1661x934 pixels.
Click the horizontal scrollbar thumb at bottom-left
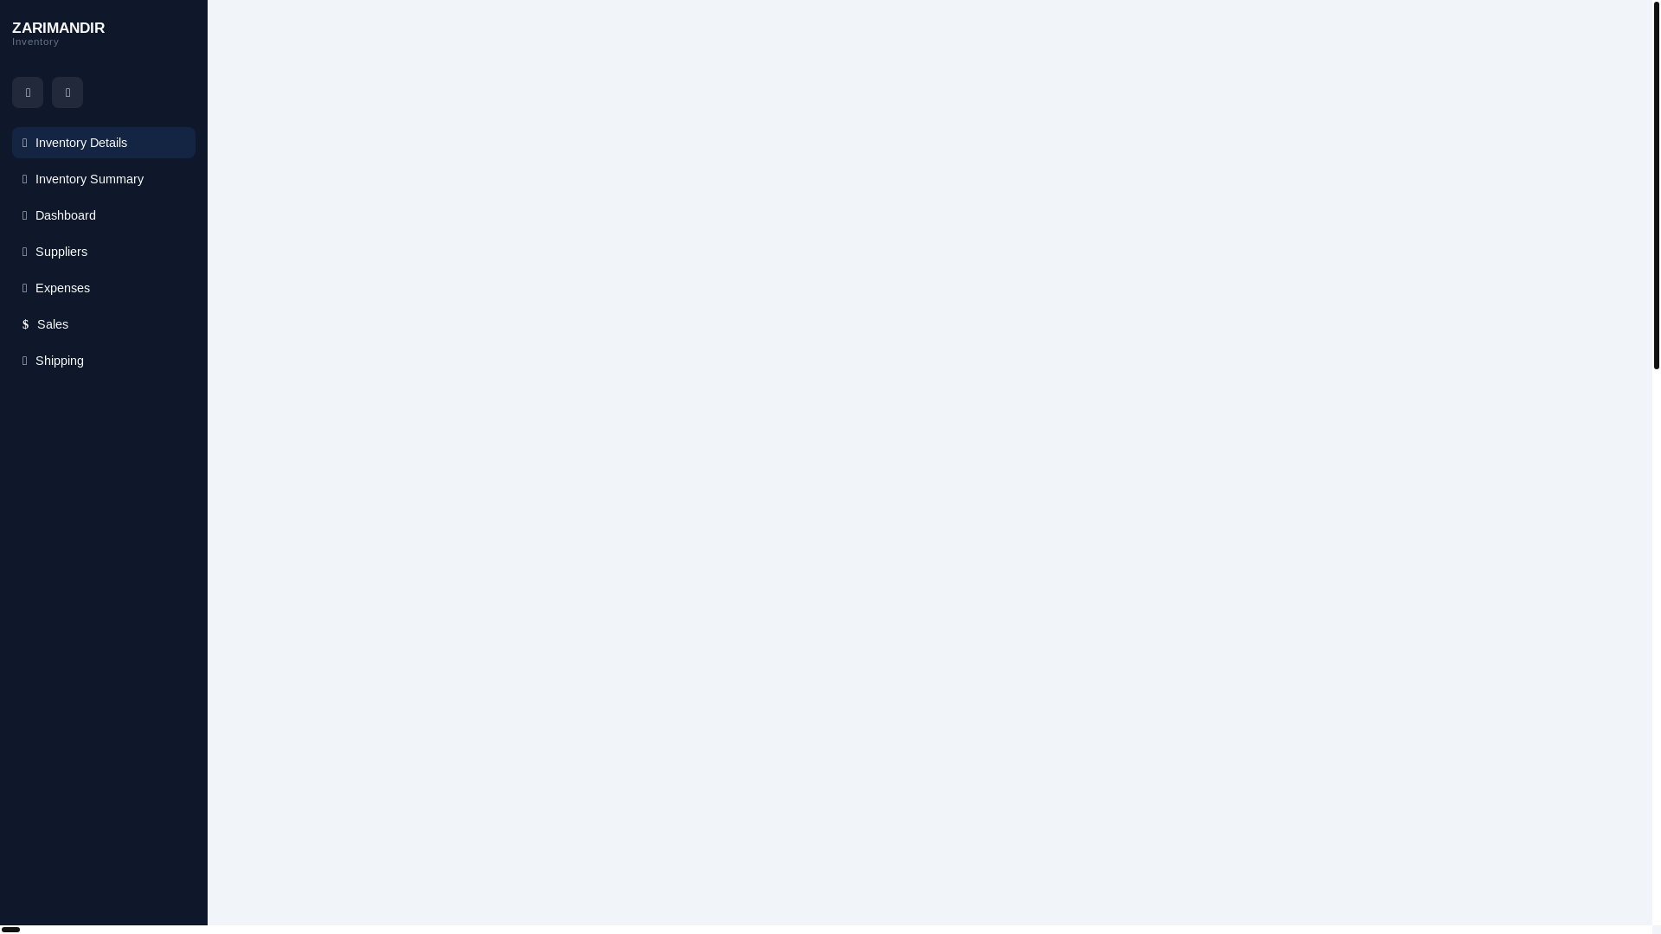pyautogui.click(x=10, y=930)
